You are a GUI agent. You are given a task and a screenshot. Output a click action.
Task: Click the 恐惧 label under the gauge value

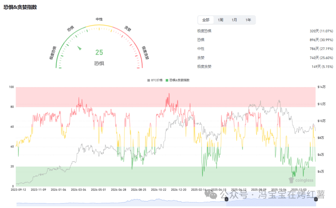(x=99, y=64)
